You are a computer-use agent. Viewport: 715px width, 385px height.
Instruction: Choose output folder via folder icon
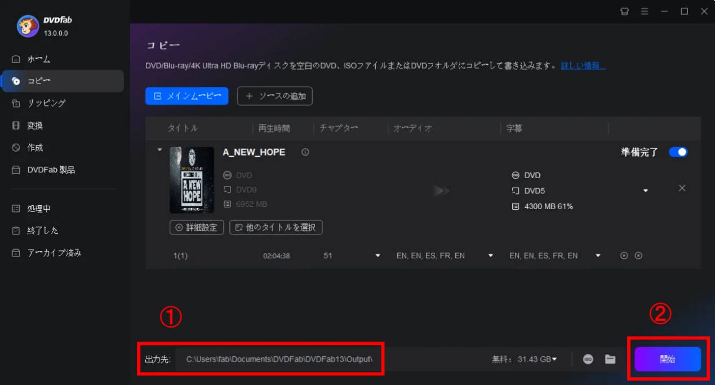point(610,359)
